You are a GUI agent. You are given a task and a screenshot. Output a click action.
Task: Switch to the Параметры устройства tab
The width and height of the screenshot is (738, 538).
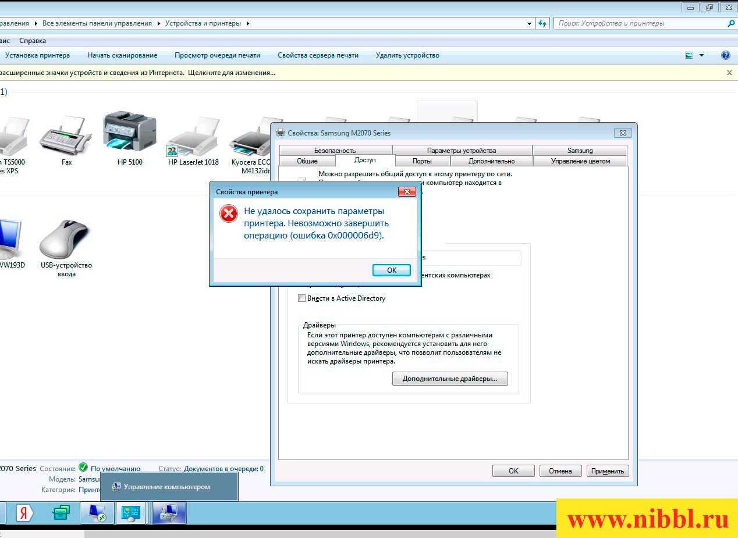pos(462,151)
